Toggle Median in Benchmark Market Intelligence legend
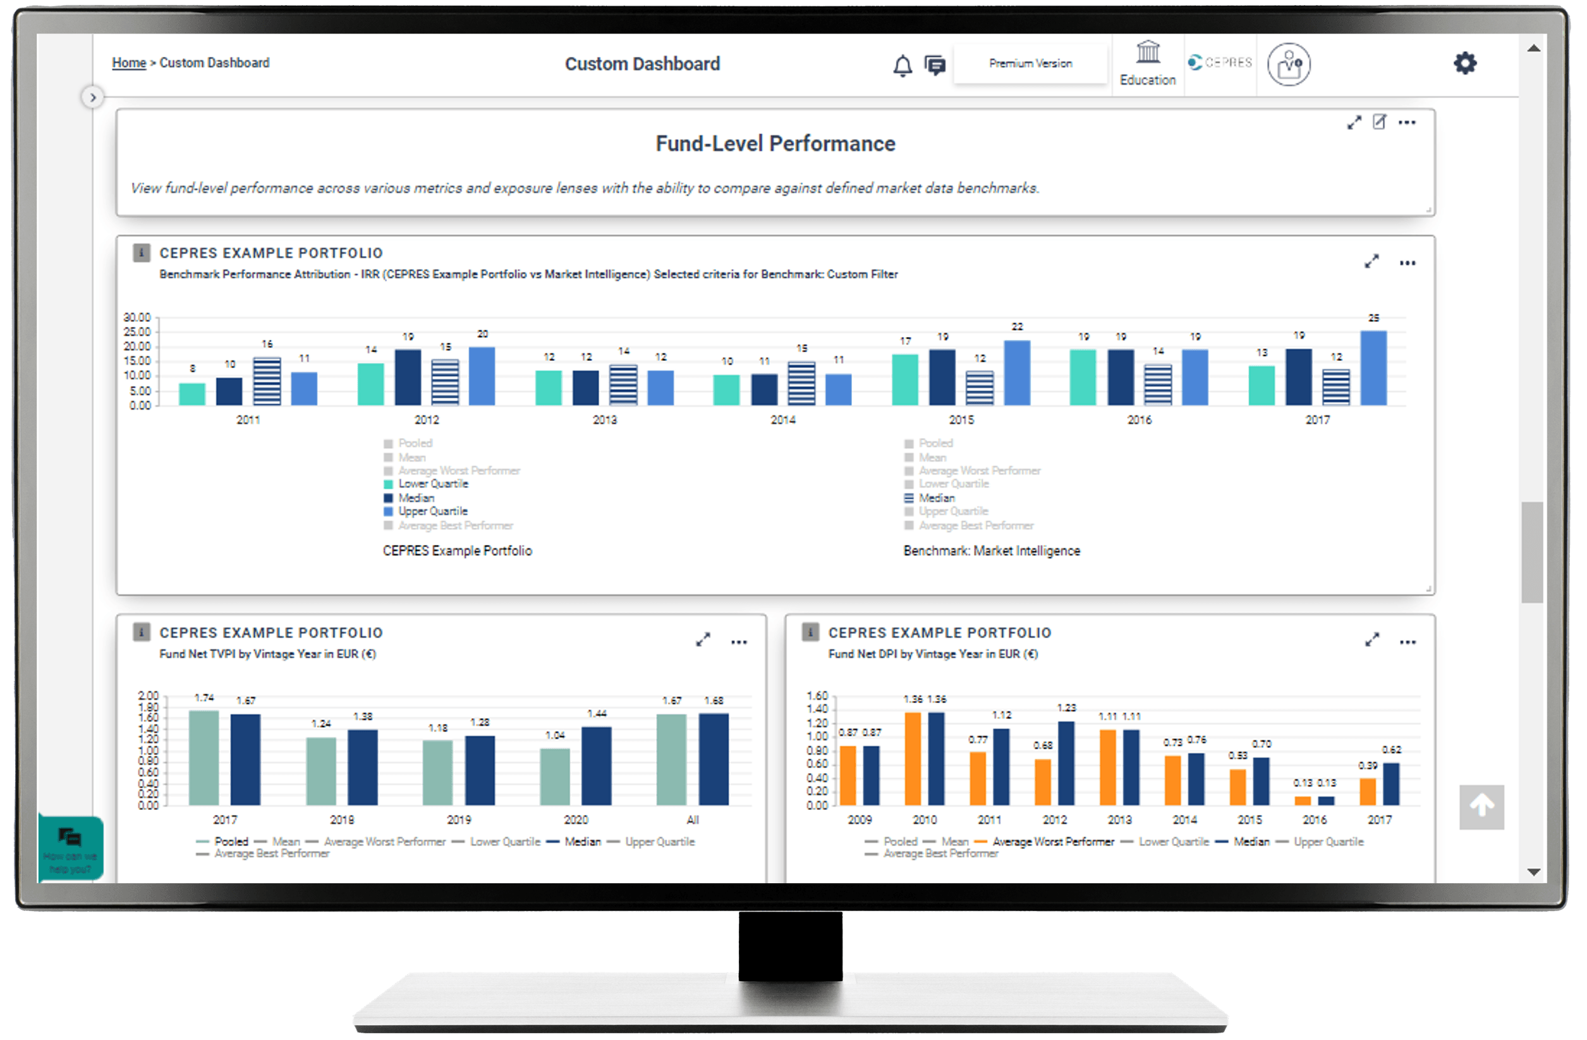The height and width of the screenshot is (1040, 1587). pos(930,498)
